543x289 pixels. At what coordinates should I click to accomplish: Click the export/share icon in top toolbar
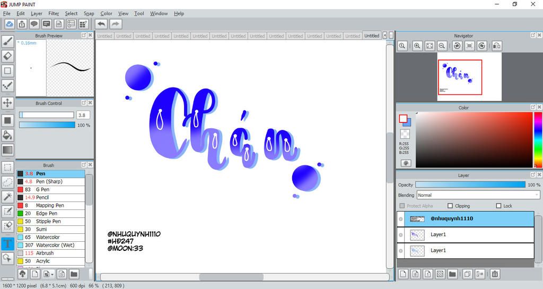tap(22, 24)
